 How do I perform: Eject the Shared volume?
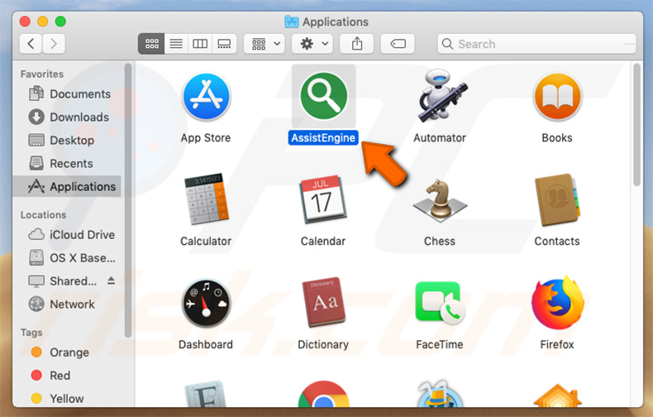(111, 280)
